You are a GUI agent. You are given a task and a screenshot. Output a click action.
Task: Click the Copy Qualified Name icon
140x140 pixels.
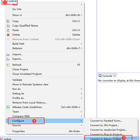8,26
